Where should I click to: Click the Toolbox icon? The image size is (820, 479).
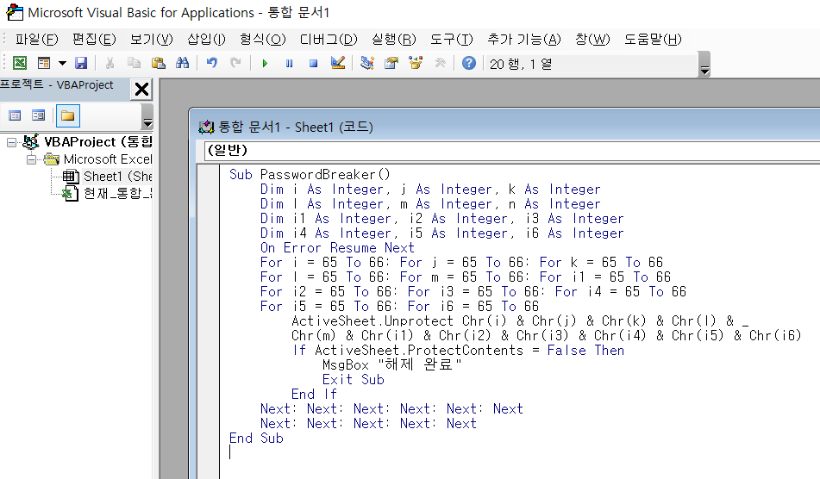tap(441, 63)
